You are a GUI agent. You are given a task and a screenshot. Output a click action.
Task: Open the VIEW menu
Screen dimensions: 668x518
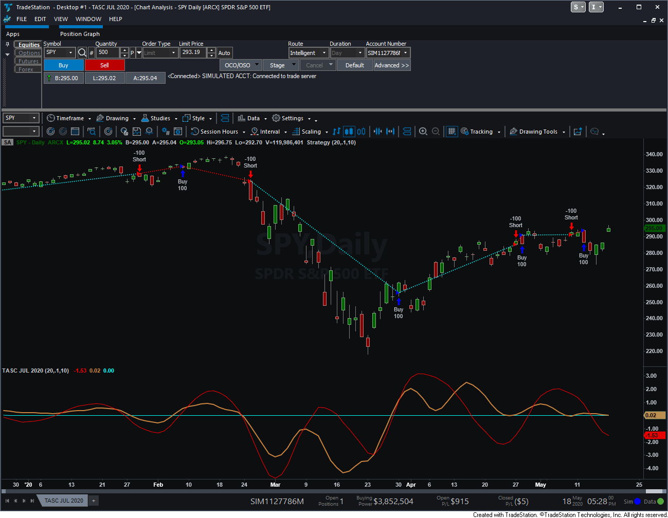tap(61, 19)
